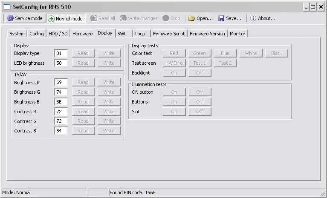Show the Test 1 screen

pyautogui.click(x=200, y=63)
